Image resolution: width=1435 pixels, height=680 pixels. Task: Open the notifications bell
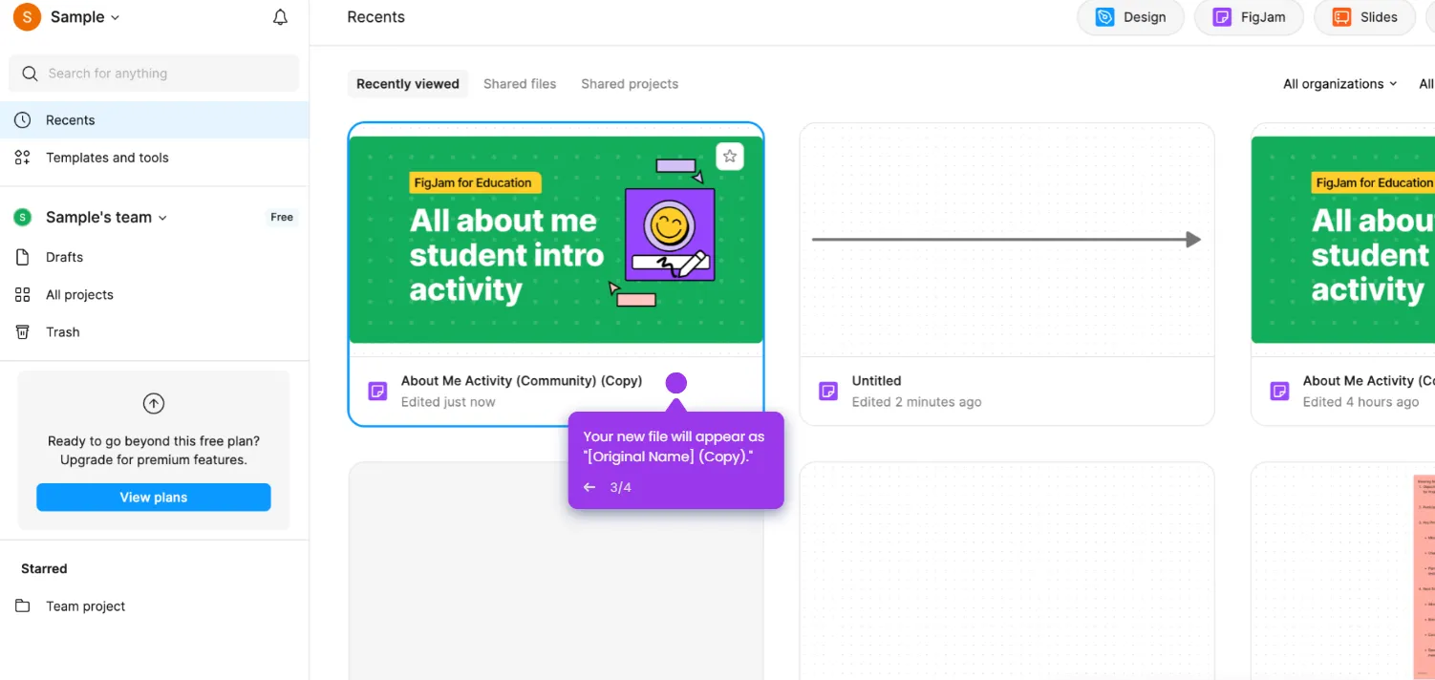tap(280, 17)
